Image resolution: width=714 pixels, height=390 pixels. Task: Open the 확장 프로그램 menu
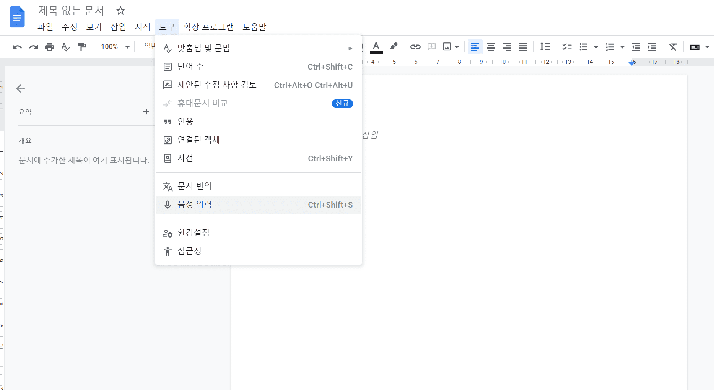209,27
